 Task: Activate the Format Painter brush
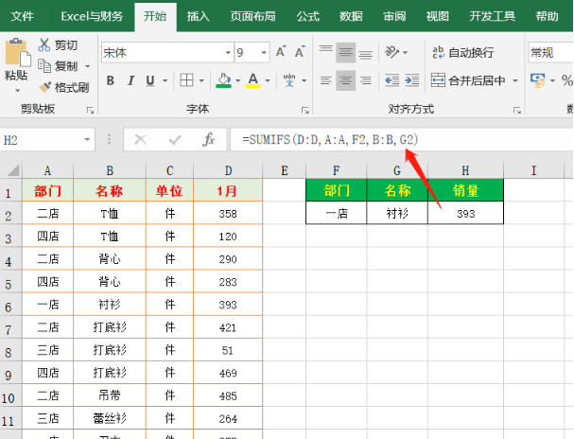(x=44, y=87)
